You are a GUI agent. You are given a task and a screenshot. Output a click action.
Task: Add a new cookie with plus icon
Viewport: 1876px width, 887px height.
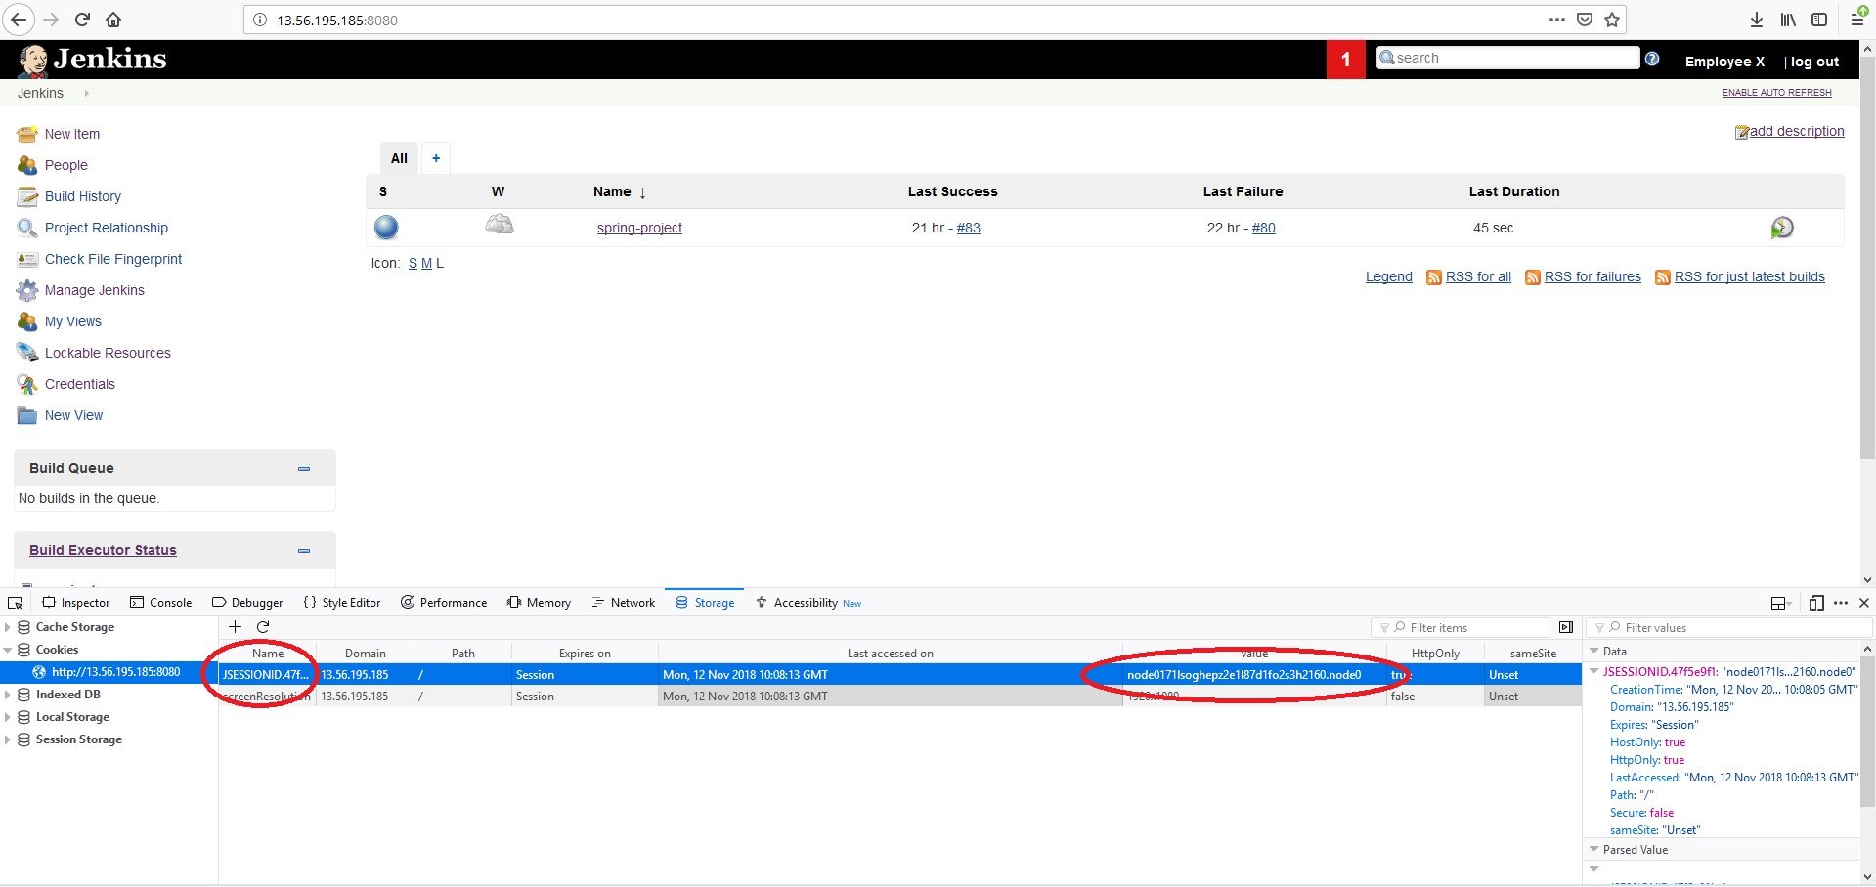tap(235, 627)
